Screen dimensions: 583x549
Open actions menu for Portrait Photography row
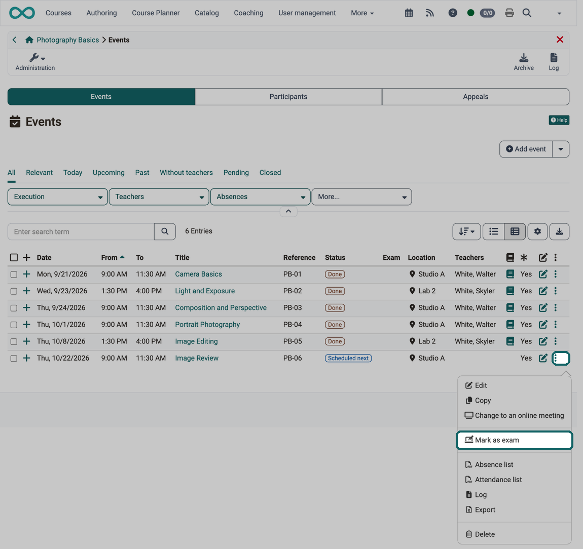pyautogui.click(x=556, y=324)
